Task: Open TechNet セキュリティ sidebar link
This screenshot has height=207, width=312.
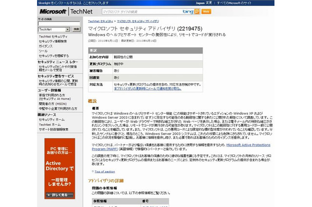Action: point(53,36)
